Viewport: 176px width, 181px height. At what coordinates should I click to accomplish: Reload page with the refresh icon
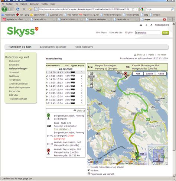tap(18, 9)
